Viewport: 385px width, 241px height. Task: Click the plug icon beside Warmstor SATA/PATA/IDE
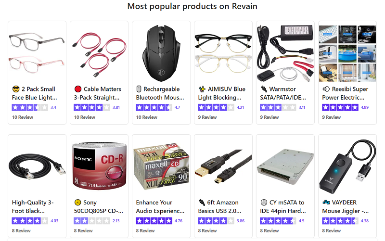264,89
